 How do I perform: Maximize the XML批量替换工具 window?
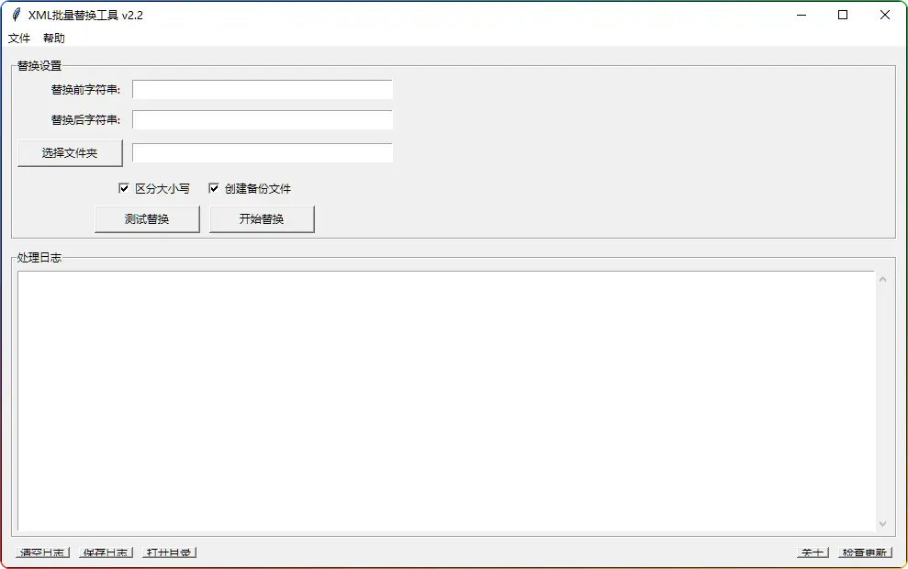click(843, 15)
